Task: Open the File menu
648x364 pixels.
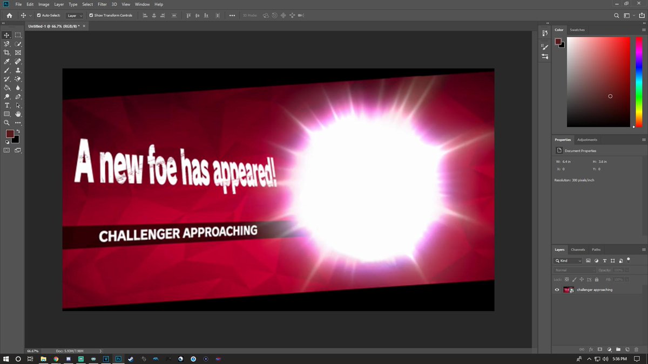Action: point(19,4)
